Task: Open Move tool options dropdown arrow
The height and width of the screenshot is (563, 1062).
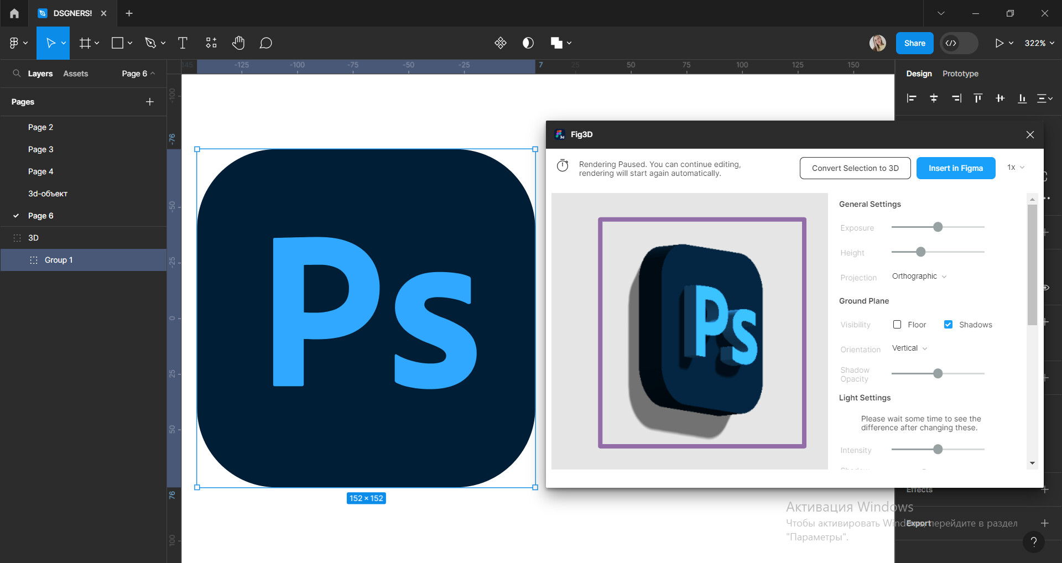Action: point(64,43)
